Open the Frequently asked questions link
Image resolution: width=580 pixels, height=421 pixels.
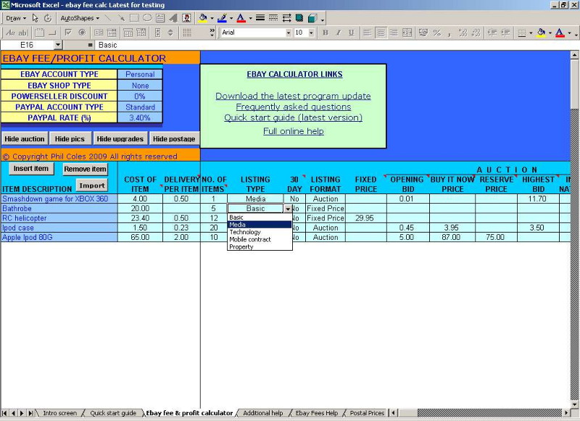294,107
